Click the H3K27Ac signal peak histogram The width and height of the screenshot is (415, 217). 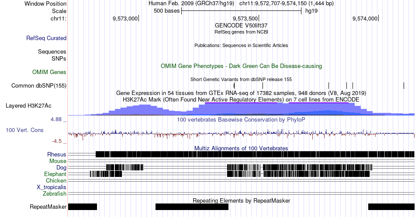[241, 109]
